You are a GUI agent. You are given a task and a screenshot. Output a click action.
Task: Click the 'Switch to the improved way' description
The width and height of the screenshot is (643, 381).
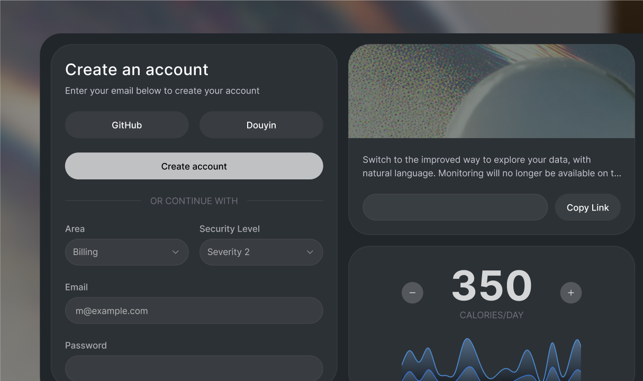coord(492,166)
